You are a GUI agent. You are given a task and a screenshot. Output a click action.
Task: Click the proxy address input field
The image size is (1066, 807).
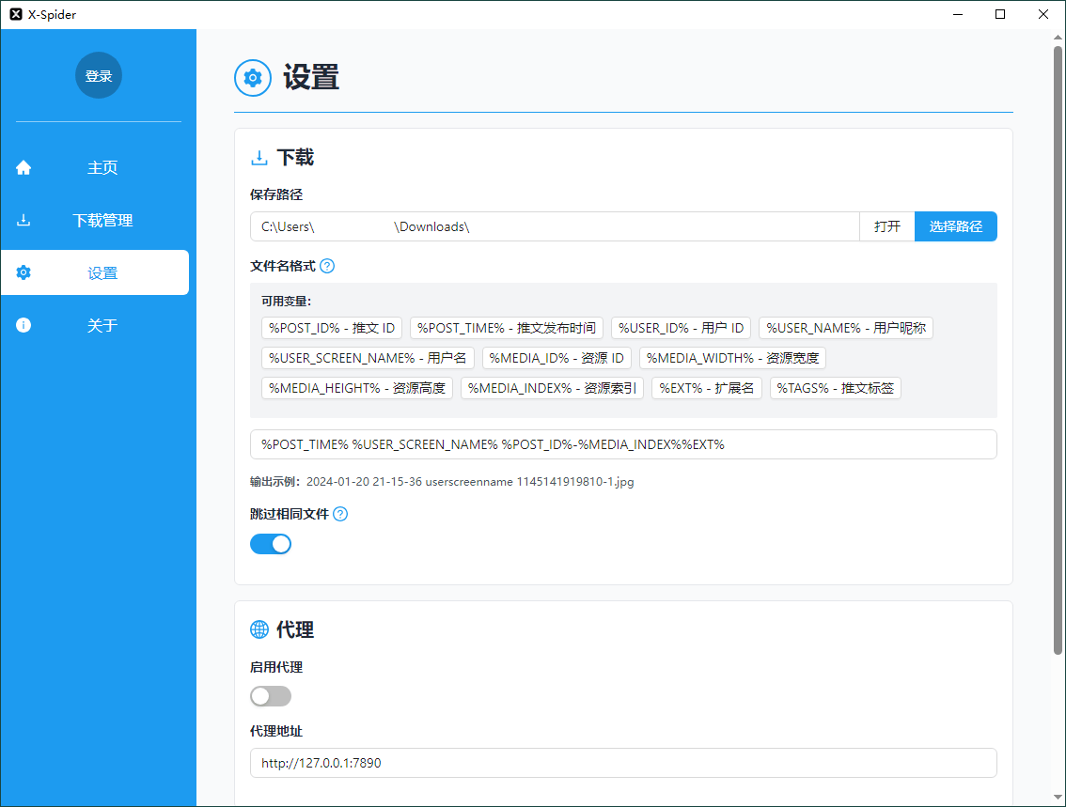(x=623, y=763)
